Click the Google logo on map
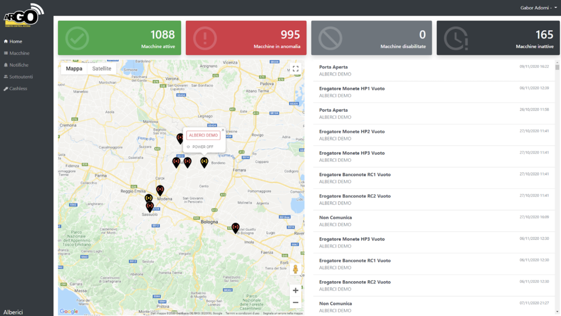Screen dimensions: 561x316 [x=69, y=311]
